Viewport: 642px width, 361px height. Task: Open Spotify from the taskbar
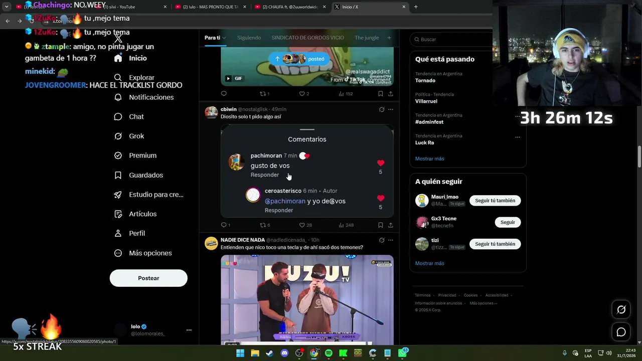(x=329, y=353)
